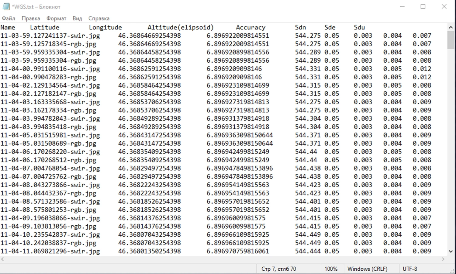Maximize the Notepad window
Screen dimensions: 456x274
coord(423,7)
